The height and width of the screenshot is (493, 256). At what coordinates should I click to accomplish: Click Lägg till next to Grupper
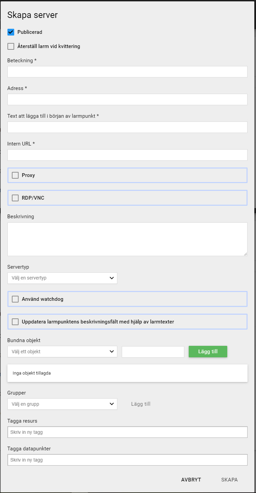(141, 404)
